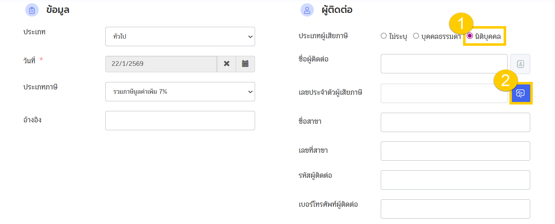
Task: Select the บุคคลธรรมดา radio option
Action: (416, 36)
